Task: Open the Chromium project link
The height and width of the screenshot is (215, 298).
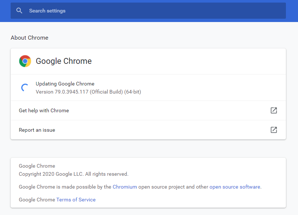Action: (125, 187)
